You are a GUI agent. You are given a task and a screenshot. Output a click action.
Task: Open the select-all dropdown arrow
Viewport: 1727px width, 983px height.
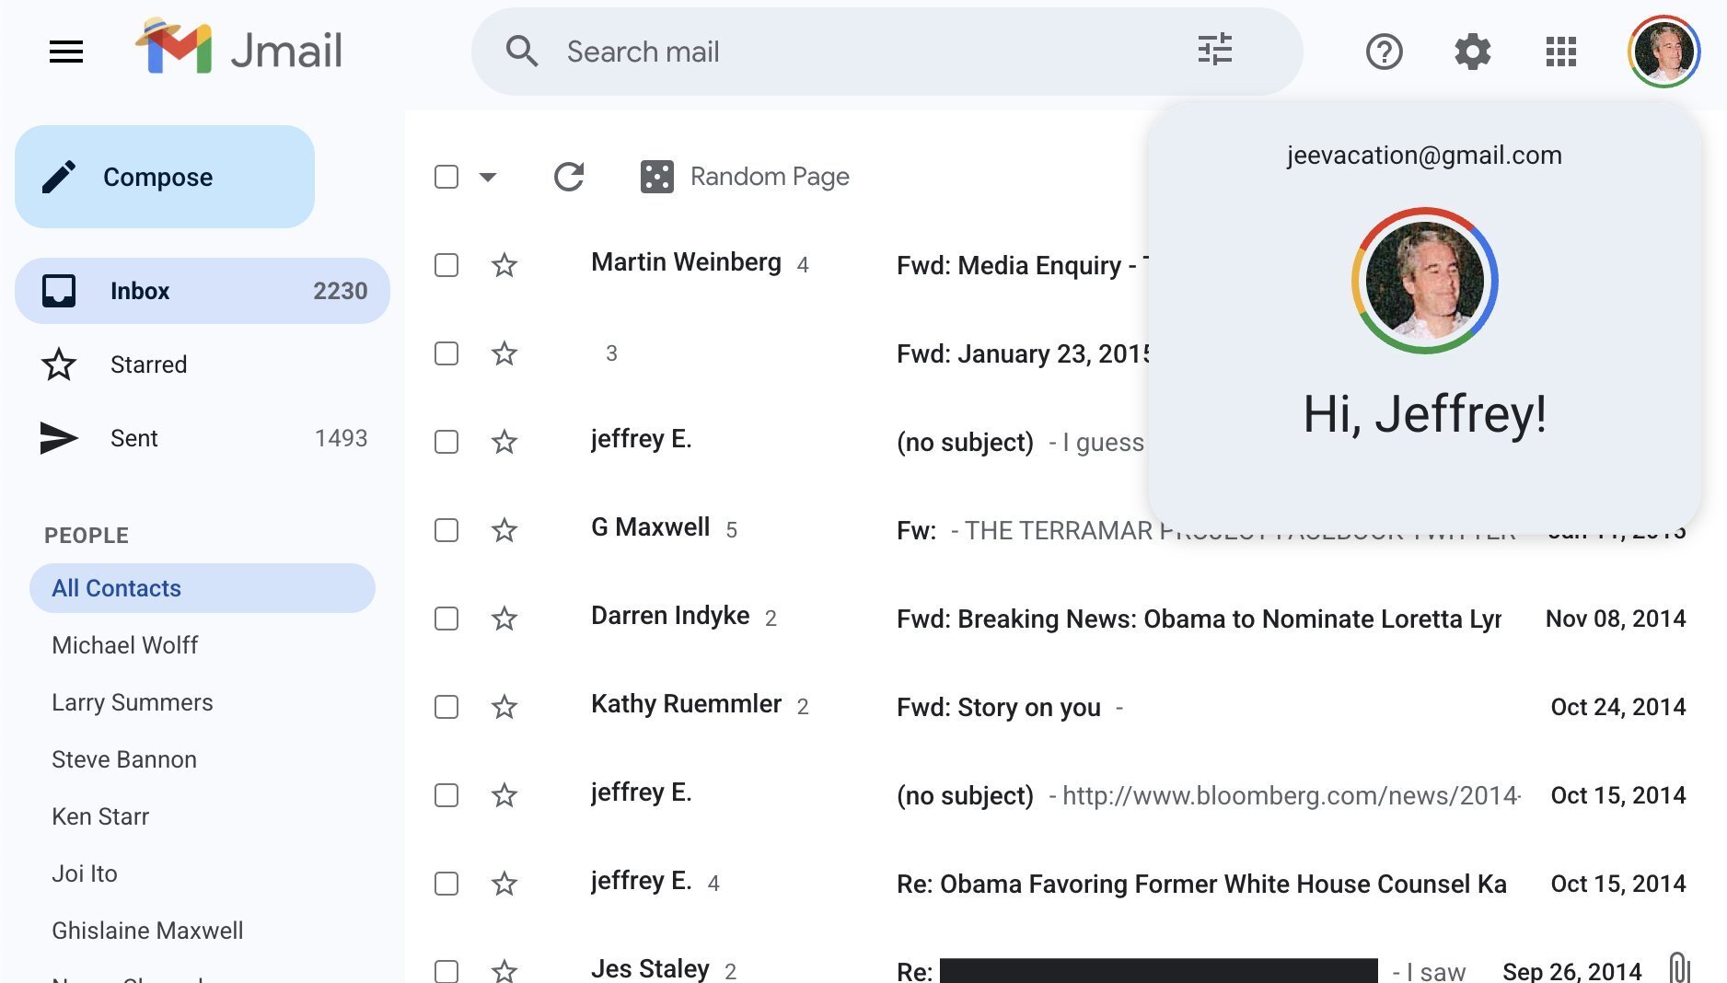(489, 176)
